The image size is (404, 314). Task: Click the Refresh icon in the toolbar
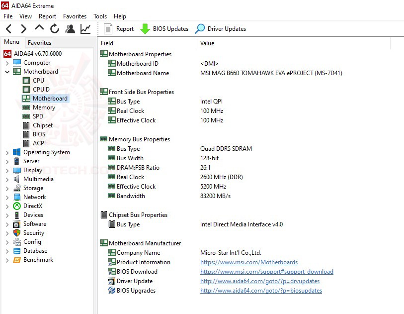[55, 29]
